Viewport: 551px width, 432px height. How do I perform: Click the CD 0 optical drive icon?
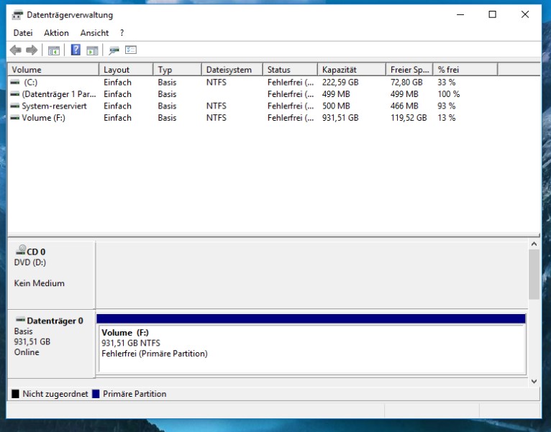21,250
